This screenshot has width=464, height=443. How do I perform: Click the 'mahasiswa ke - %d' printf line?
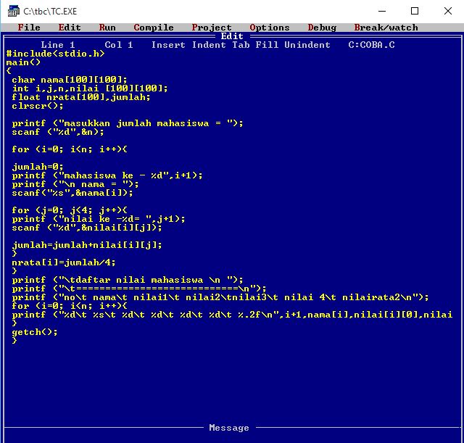107,175
